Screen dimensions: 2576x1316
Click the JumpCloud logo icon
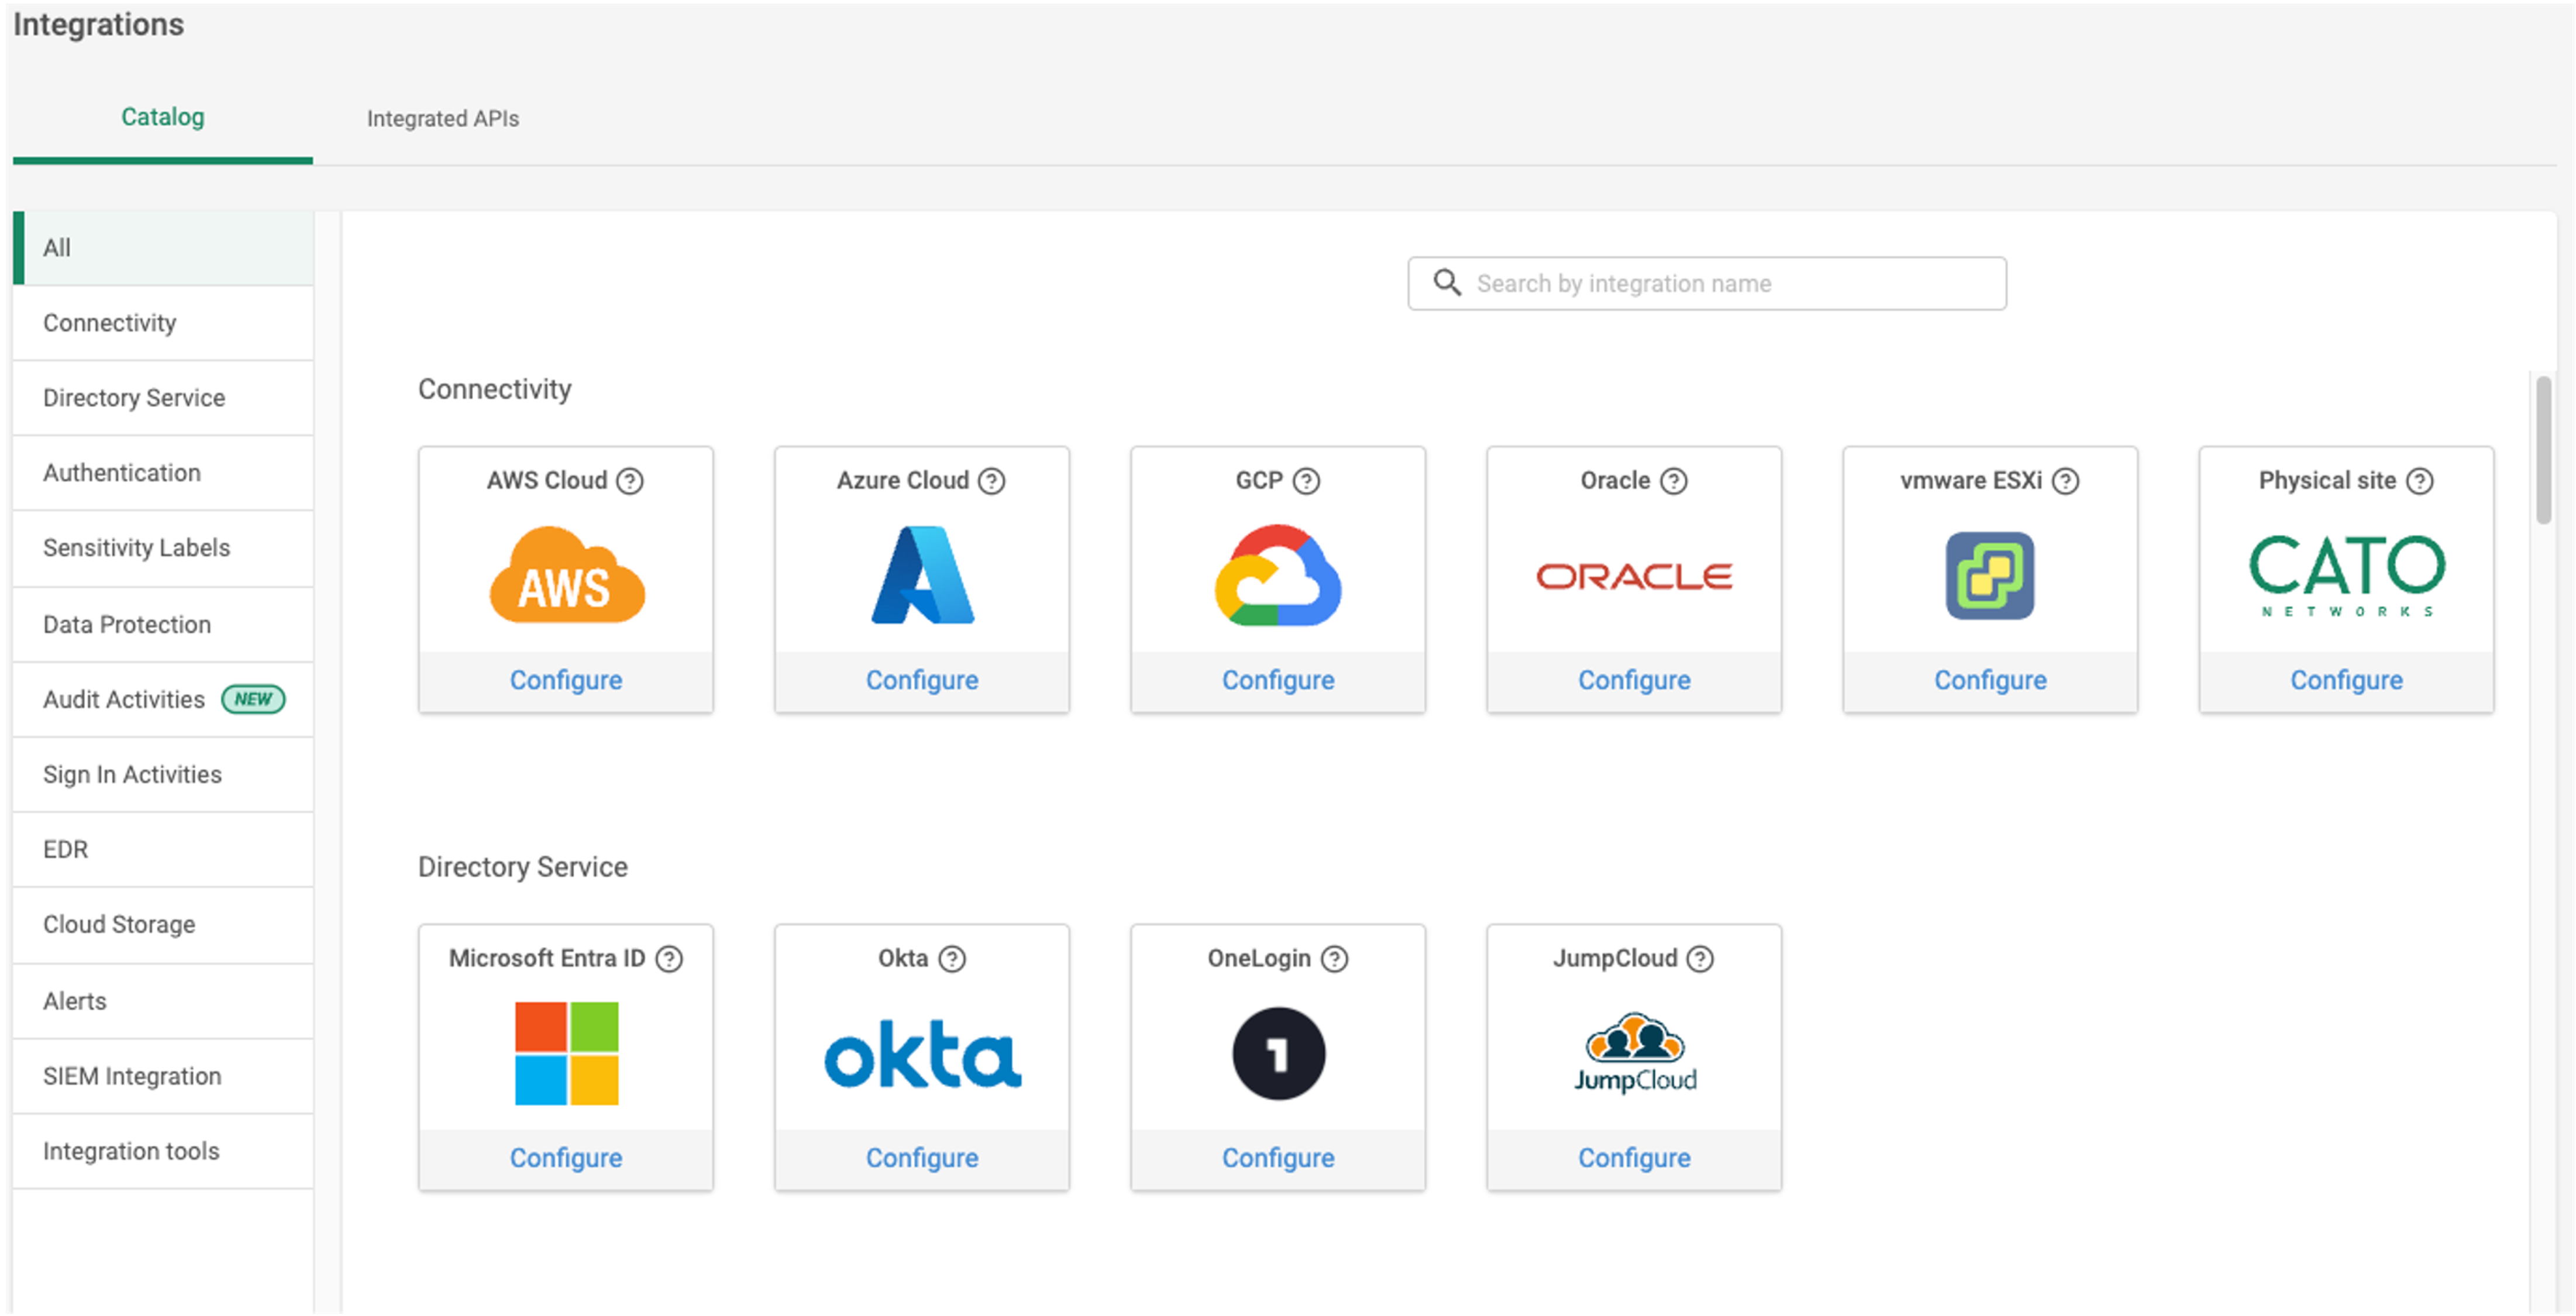click(1634, 1052)
